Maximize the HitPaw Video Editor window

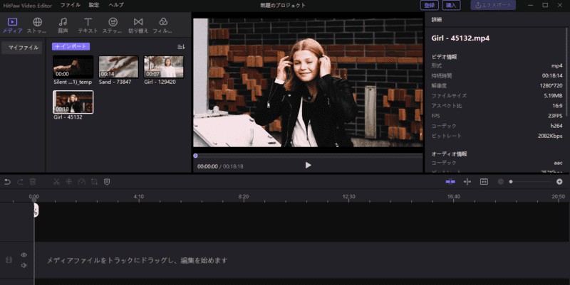click(545, 5)
